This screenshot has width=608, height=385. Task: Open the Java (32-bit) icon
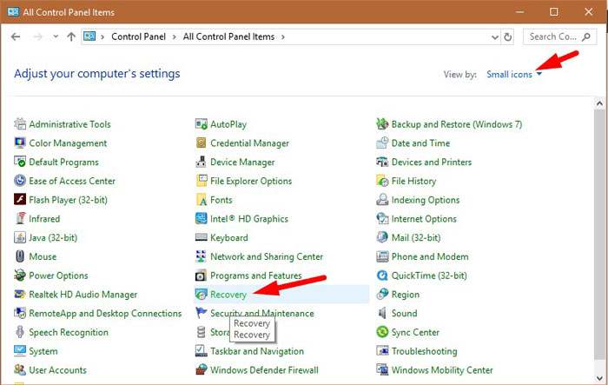click(x=20, y=237)
